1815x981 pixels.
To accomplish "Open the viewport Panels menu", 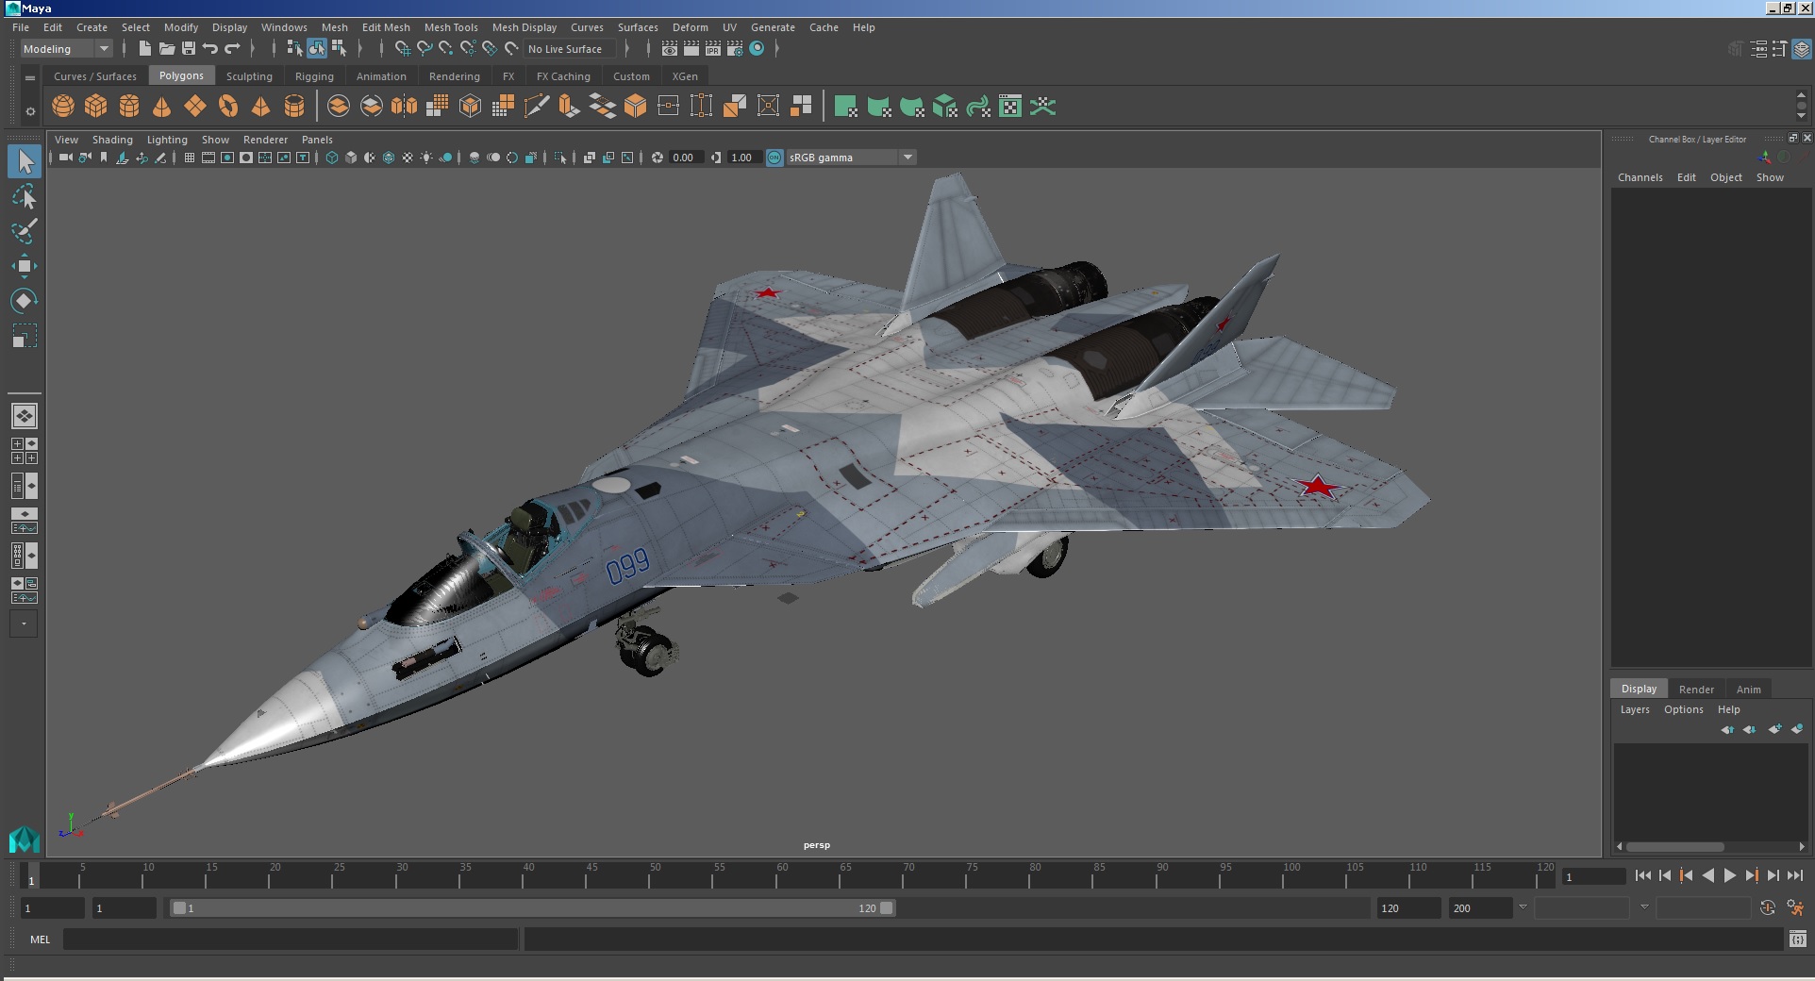I will click(x=317, y=140).
